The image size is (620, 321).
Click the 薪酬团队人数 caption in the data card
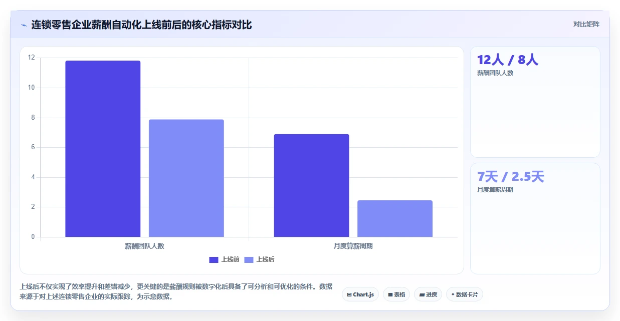(x=495, y=73)
